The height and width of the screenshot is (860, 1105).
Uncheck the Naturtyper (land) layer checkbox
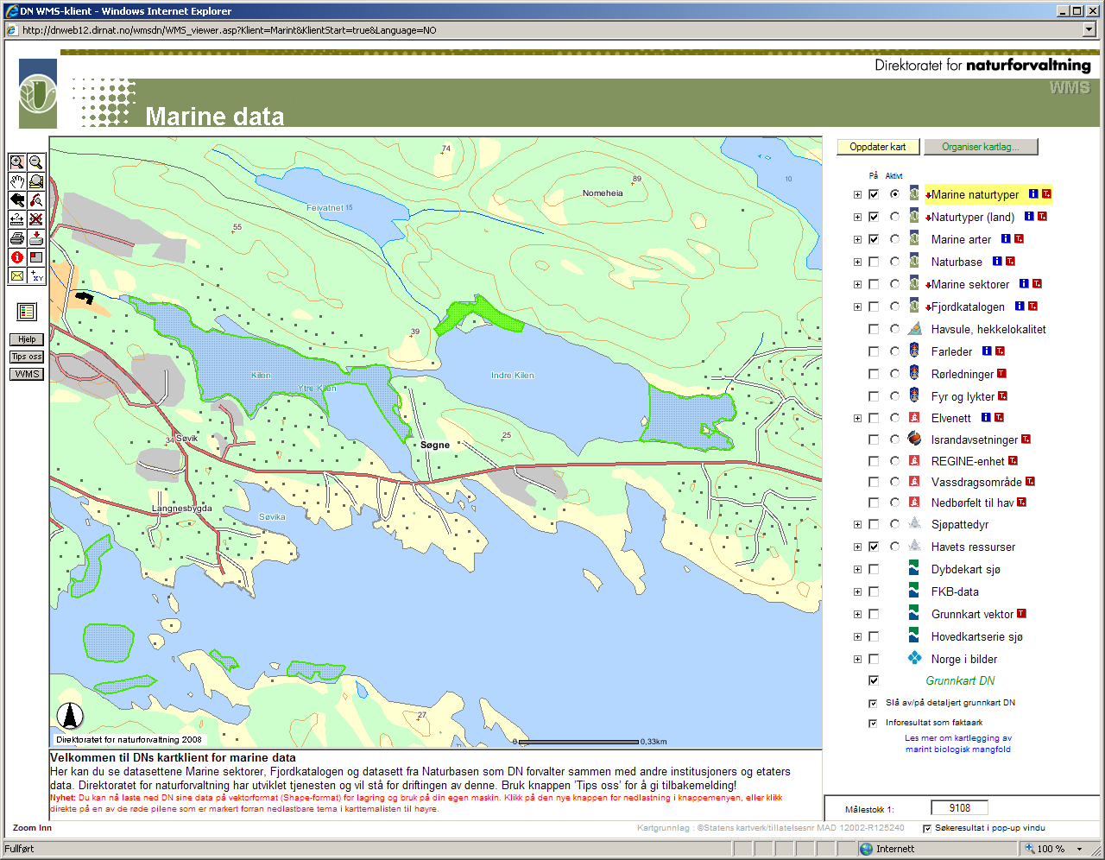click(874, 217)
